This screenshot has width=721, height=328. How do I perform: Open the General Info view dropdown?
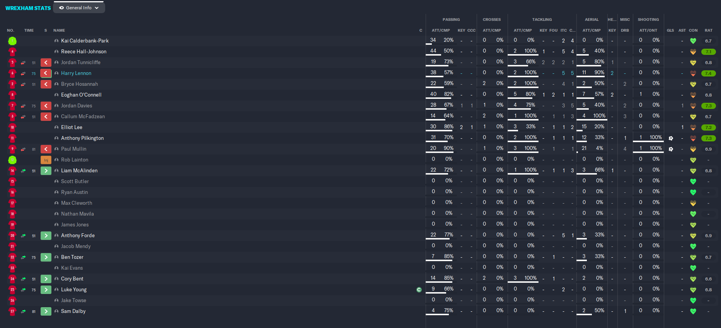coord(79,8)
